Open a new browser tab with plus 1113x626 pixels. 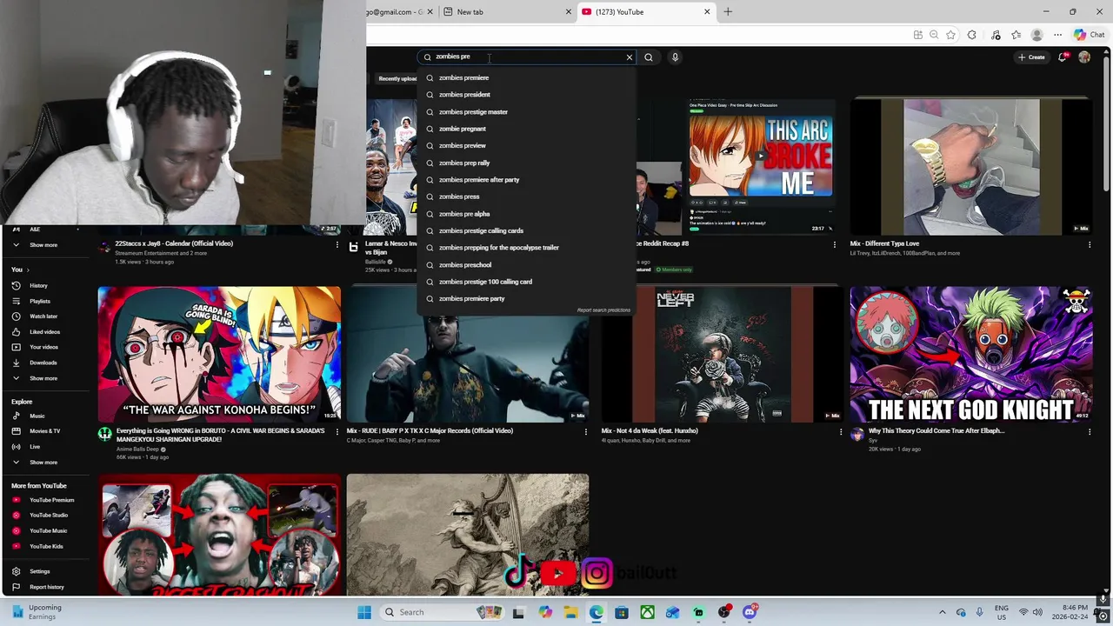click(728, 12)
